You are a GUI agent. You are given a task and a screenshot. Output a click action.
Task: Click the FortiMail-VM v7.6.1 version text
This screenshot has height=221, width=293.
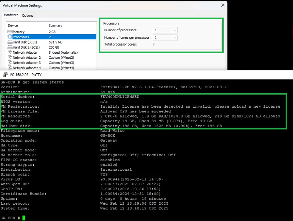165,87
